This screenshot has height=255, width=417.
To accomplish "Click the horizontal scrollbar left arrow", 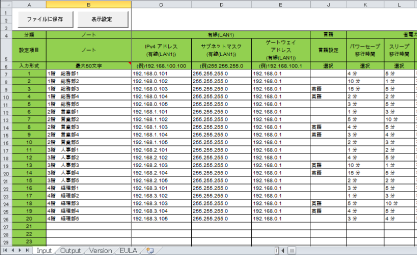I will click(283, 250).
